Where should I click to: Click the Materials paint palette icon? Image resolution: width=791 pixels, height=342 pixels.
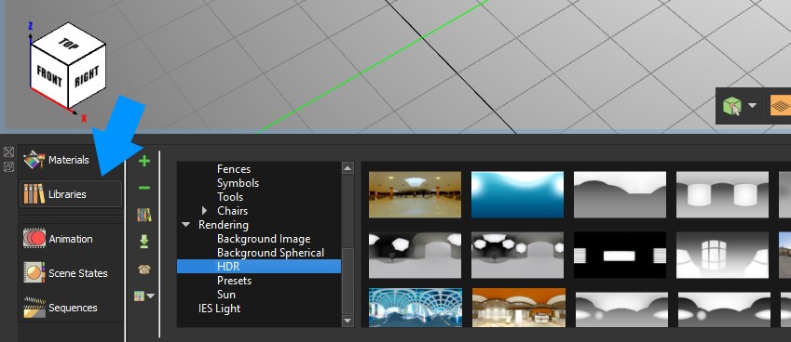(x=34, y=160)
